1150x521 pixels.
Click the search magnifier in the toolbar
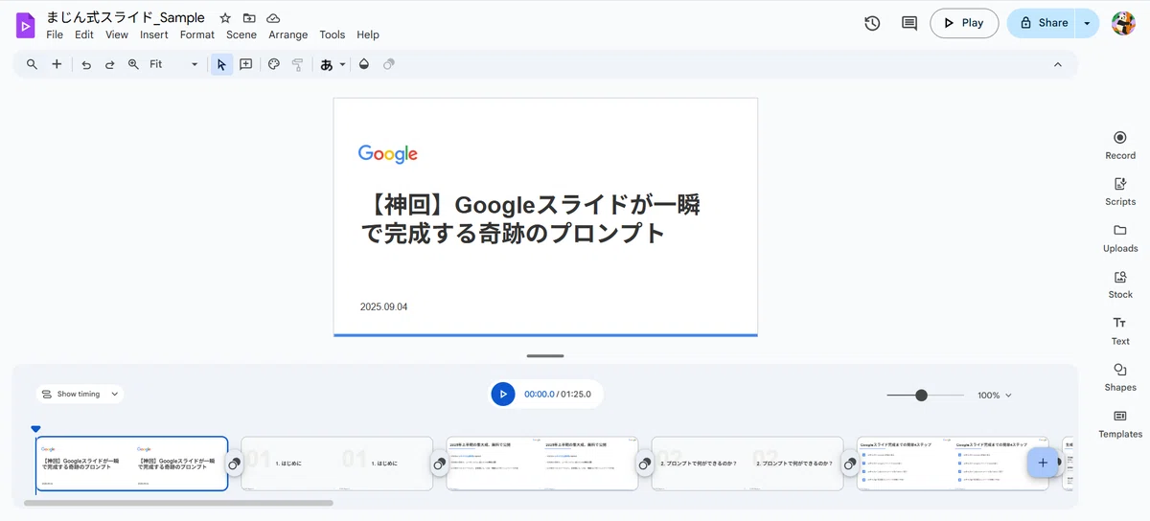[32, 64]
